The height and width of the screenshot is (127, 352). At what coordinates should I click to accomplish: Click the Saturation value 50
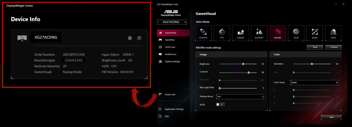(x=337, y=64)
